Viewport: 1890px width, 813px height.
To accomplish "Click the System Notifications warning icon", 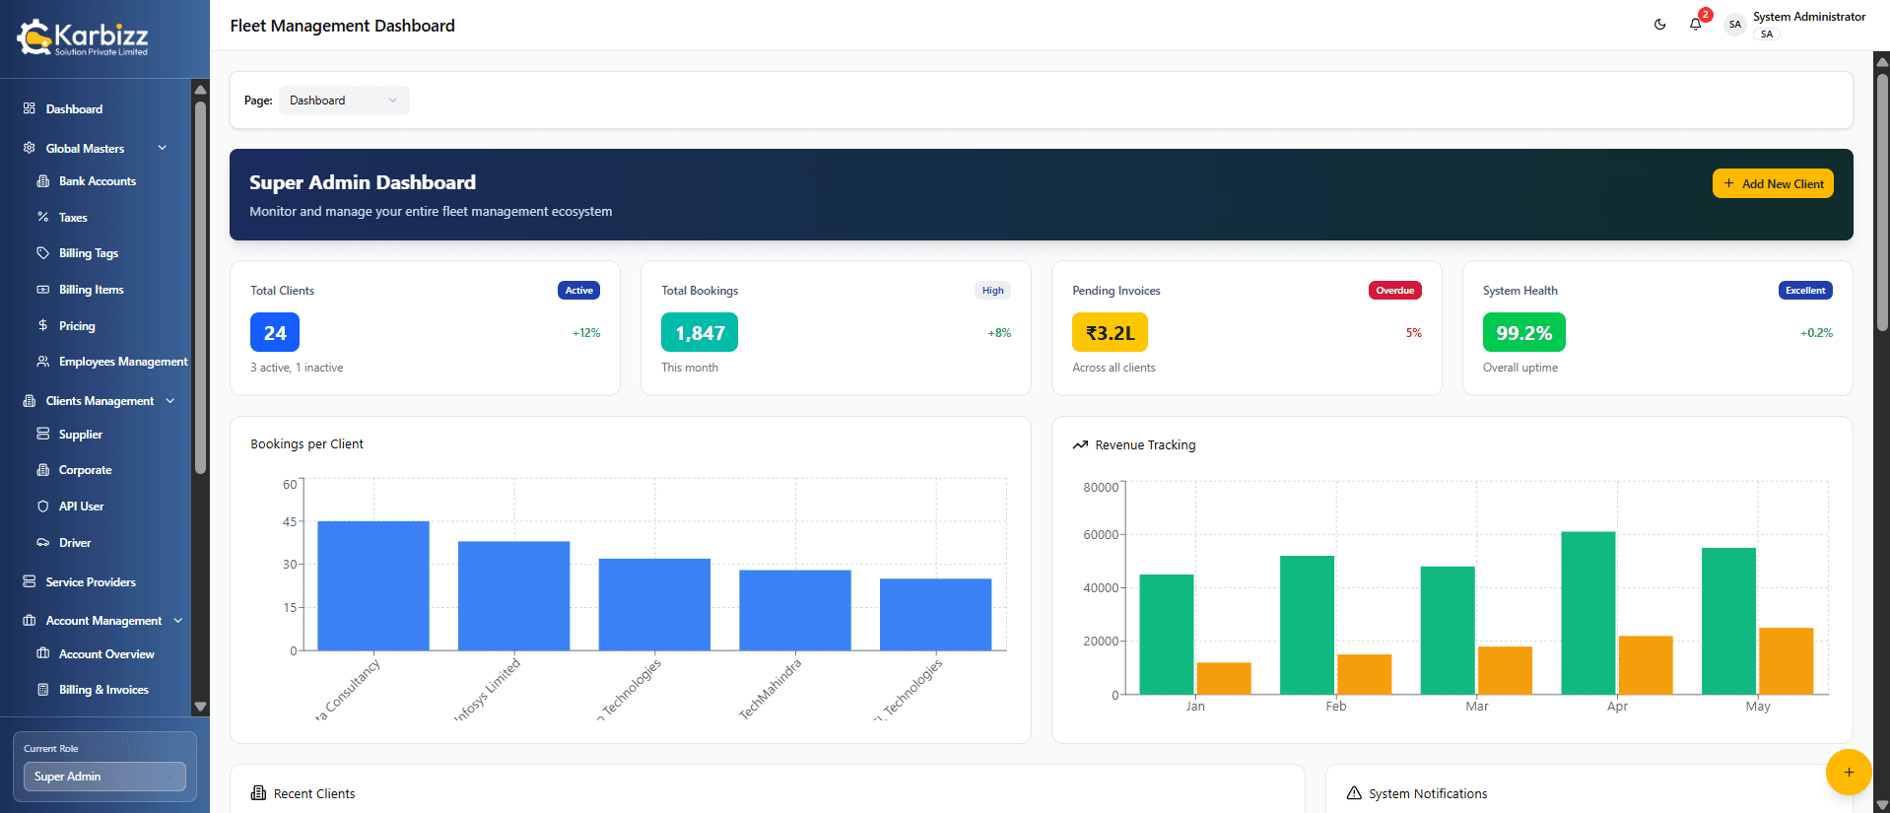I will [1354, 793].
